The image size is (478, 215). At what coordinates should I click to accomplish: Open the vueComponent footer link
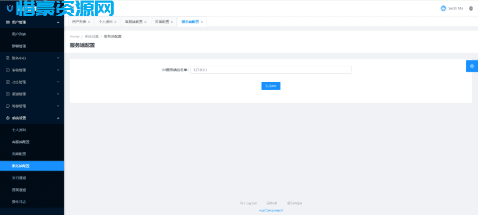click(271, 210)
